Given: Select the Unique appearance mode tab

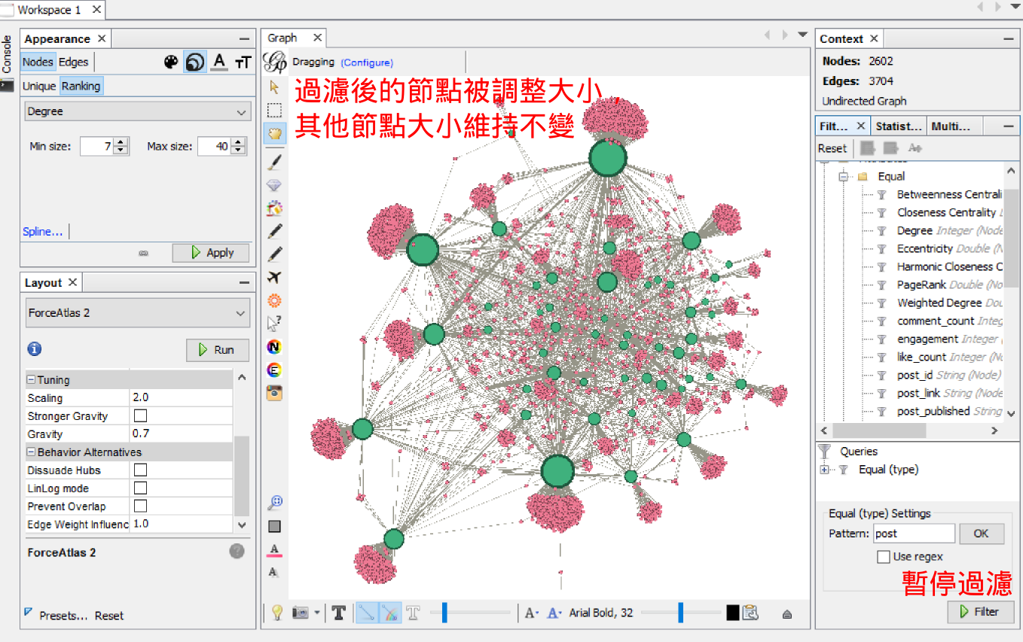Looking at the screenshot, I should click(39, 86).
